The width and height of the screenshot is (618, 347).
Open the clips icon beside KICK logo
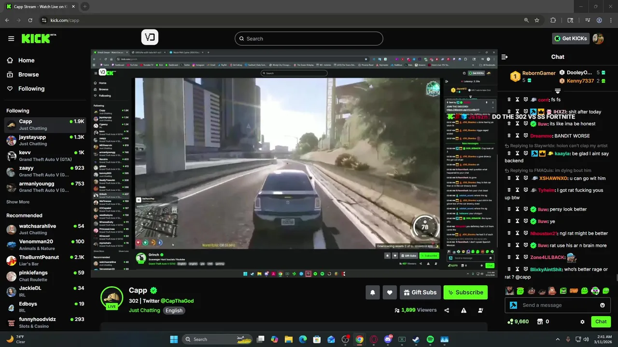click(150, 38)
